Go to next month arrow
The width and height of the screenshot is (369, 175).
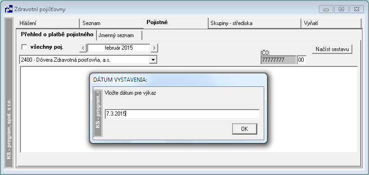[154, 48]
